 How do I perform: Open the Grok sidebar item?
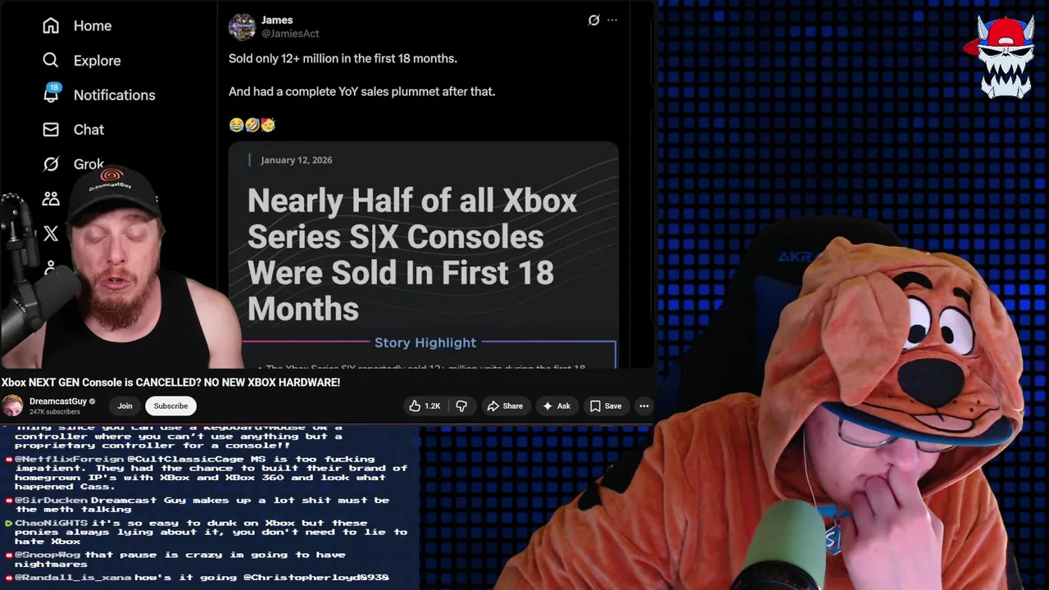[73, 164]
